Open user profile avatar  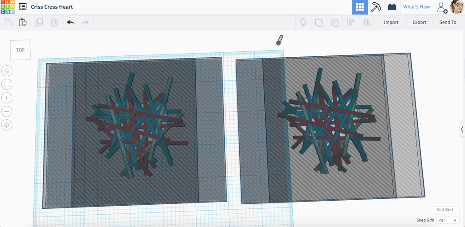pyautogui.click(x=457, y=7)
